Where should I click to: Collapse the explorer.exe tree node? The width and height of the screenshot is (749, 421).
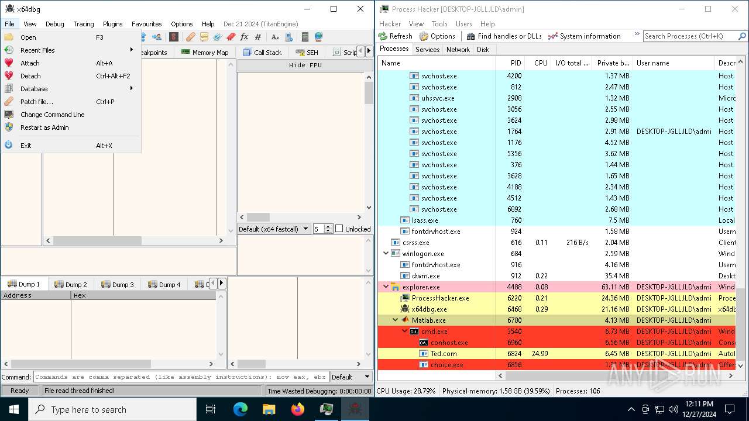click(x=386, y=287)
